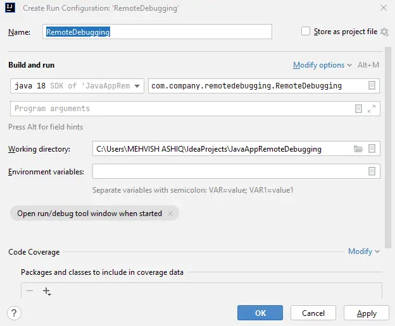Screen dimensions: 395x326
Task: Focus the Name input field
Action: pos(157,32)
